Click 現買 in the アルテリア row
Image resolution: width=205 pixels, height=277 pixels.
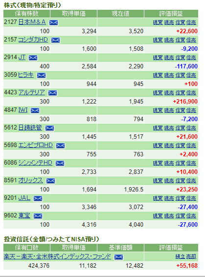[158, 93]
